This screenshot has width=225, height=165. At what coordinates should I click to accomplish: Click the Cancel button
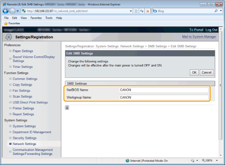207,72
